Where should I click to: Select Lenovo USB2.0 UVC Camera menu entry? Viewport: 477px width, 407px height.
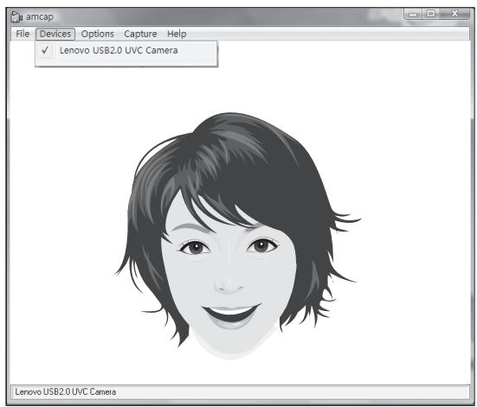tap(126, 50)
